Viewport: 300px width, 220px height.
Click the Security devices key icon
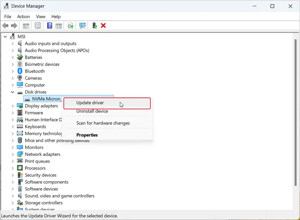point(20,175)
